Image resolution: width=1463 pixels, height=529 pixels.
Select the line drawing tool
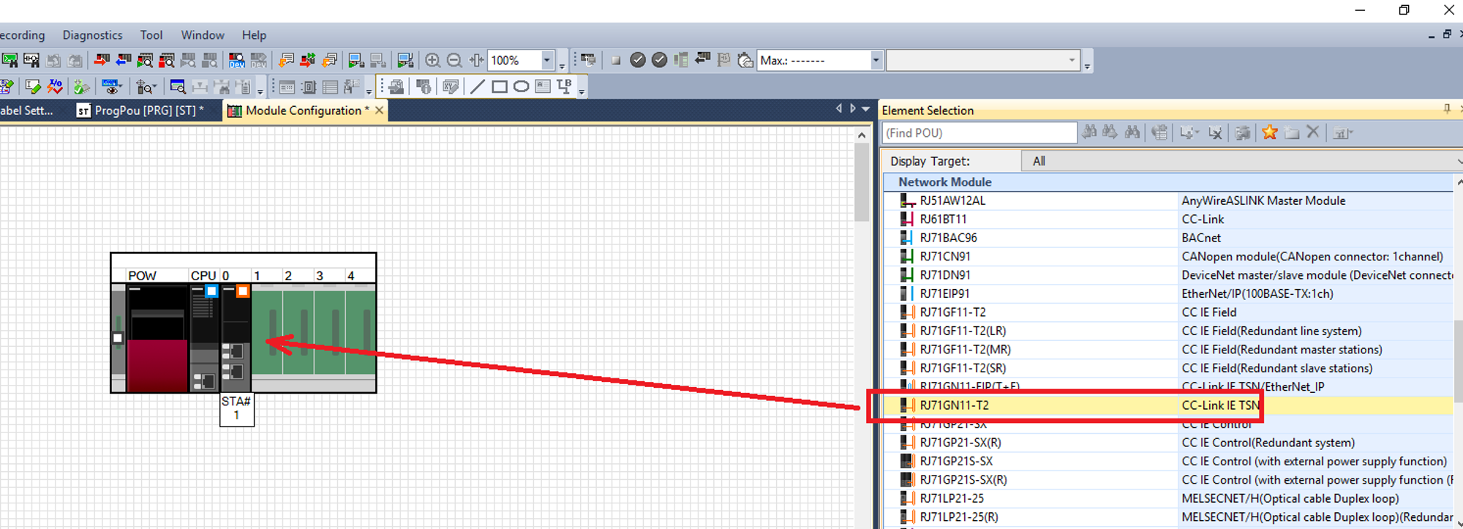click(x=478, y=87)
